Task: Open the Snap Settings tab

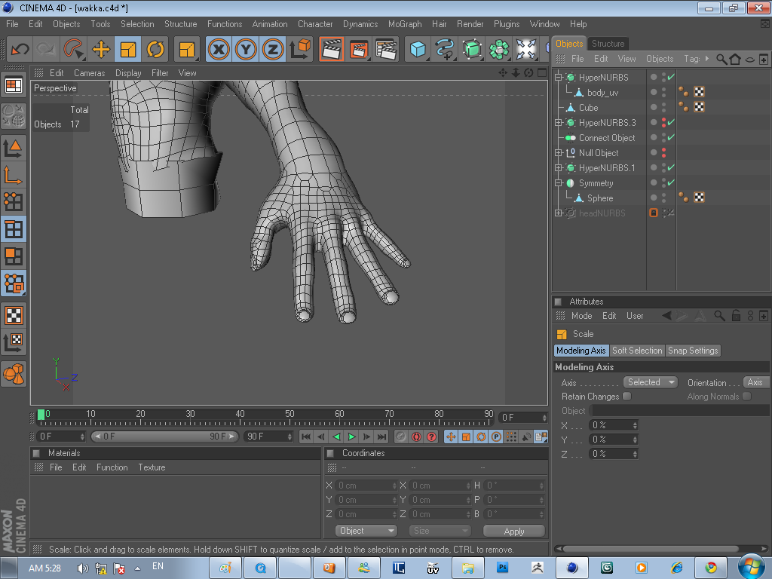Action: [x=693, y=351]
